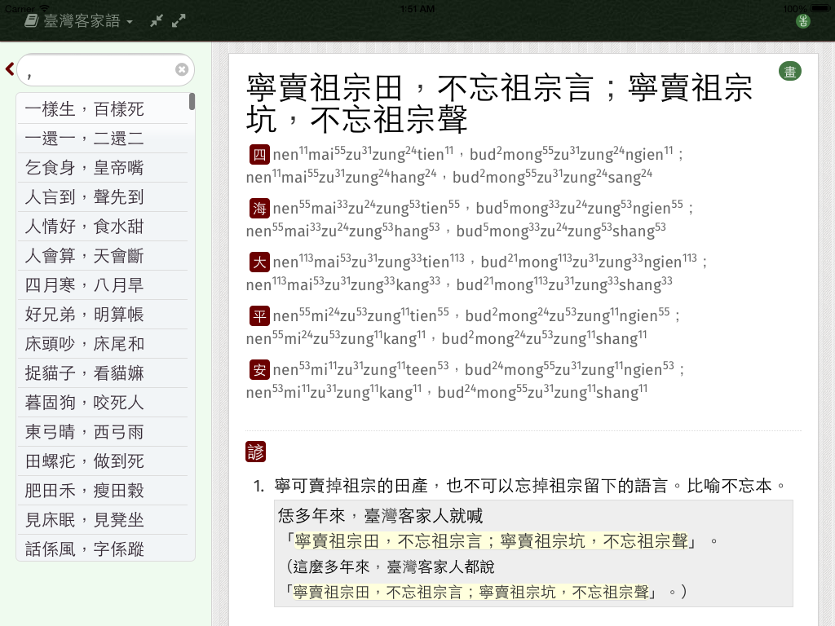The image size is (835, 626).
Task: Select the 四 (Sixian) dialect badge
Action: 258,153
